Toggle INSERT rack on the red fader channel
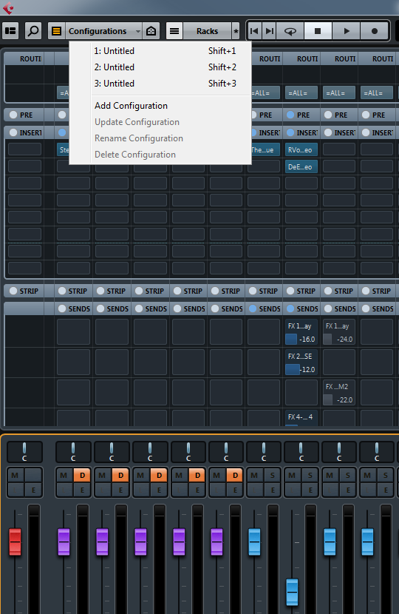 click(x=13, y=132)
